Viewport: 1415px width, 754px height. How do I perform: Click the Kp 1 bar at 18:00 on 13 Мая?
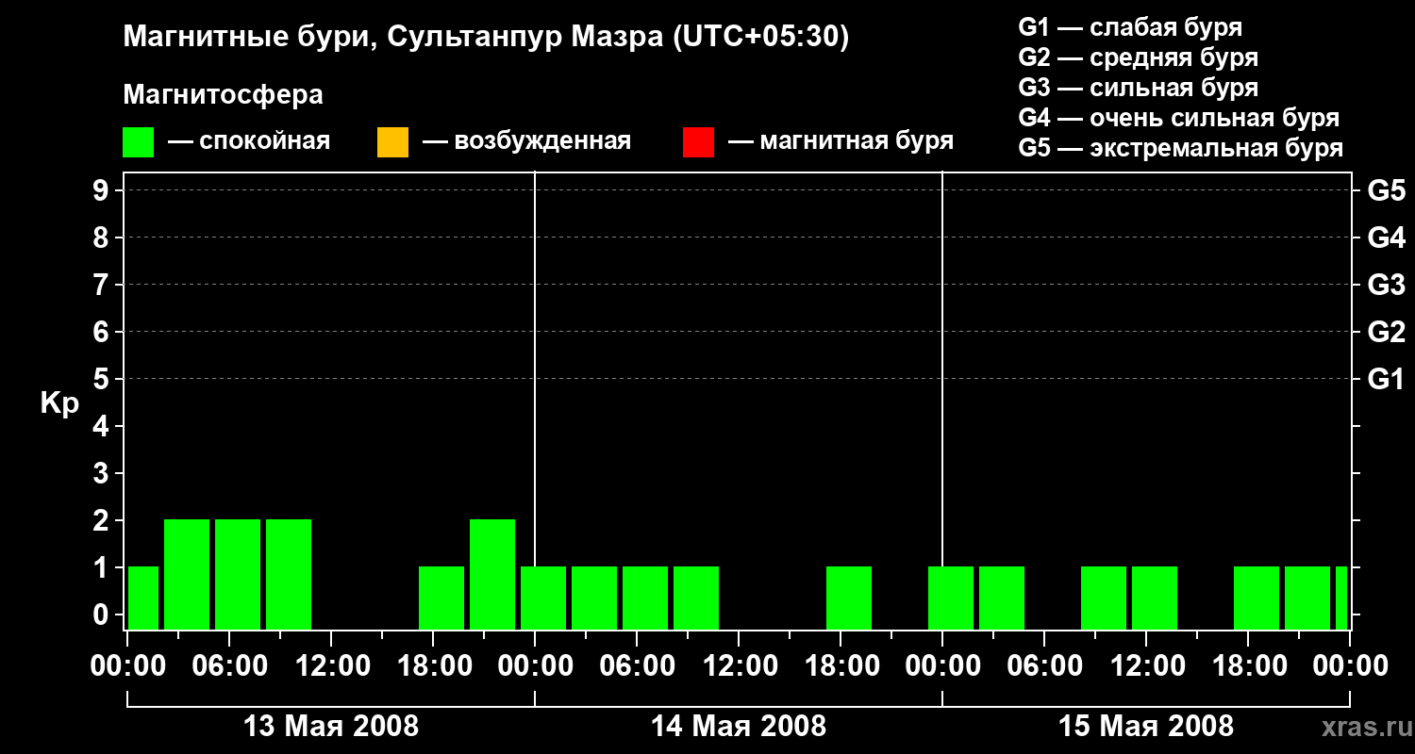tap(441, 598)
